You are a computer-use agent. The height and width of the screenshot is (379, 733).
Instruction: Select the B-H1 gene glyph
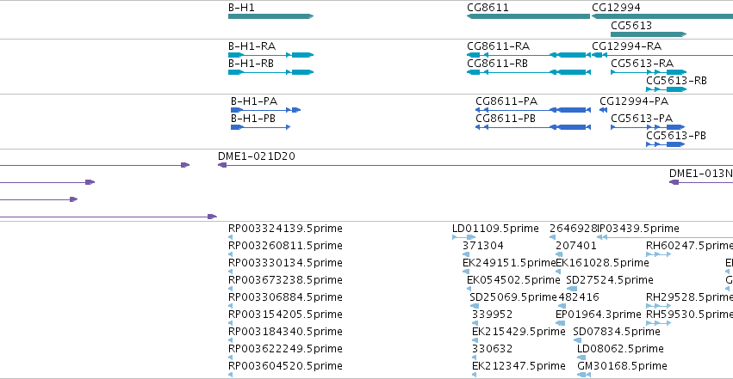point(270,16)
